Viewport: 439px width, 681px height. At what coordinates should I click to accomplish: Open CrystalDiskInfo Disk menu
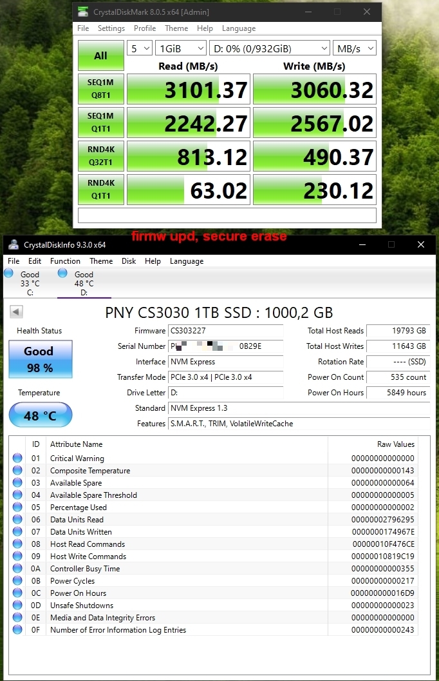(x=129, y=261)
